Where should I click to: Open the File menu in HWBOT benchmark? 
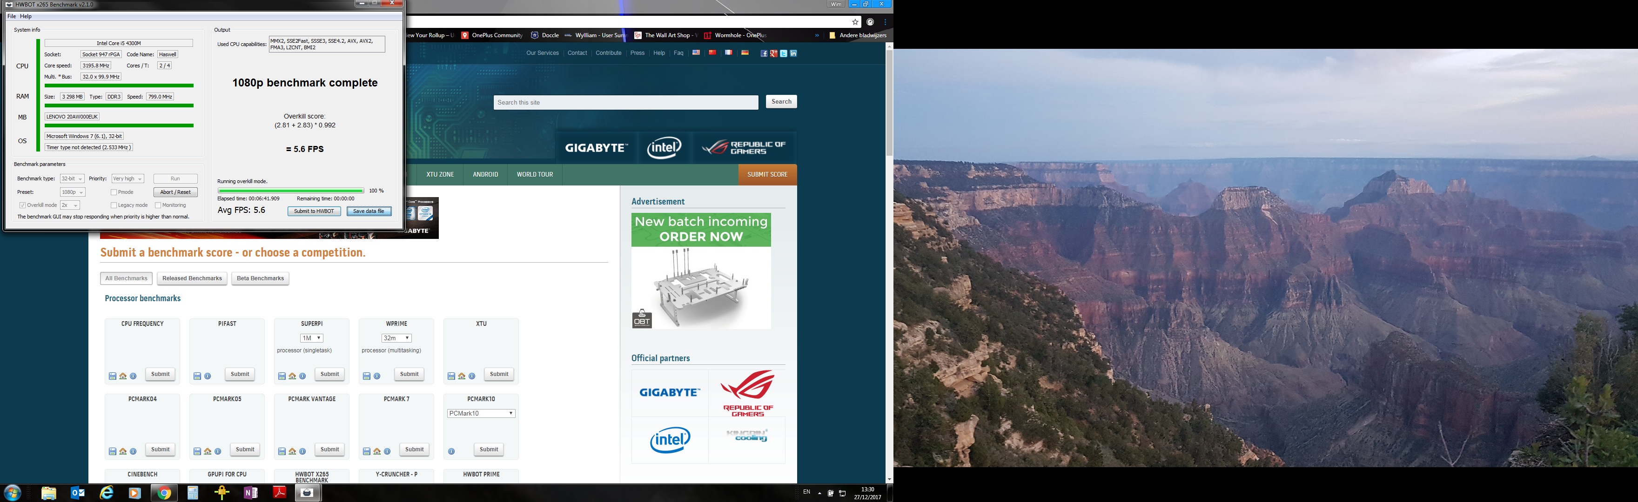click(x=12, y=17)
